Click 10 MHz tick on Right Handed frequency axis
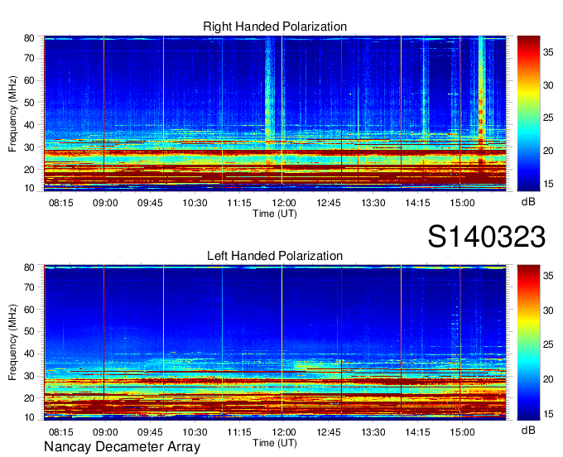 point(29,188)
